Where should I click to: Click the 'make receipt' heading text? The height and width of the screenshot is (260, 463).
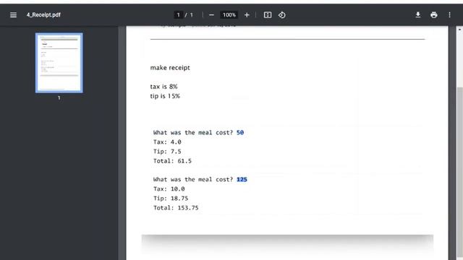click(170, 68)
